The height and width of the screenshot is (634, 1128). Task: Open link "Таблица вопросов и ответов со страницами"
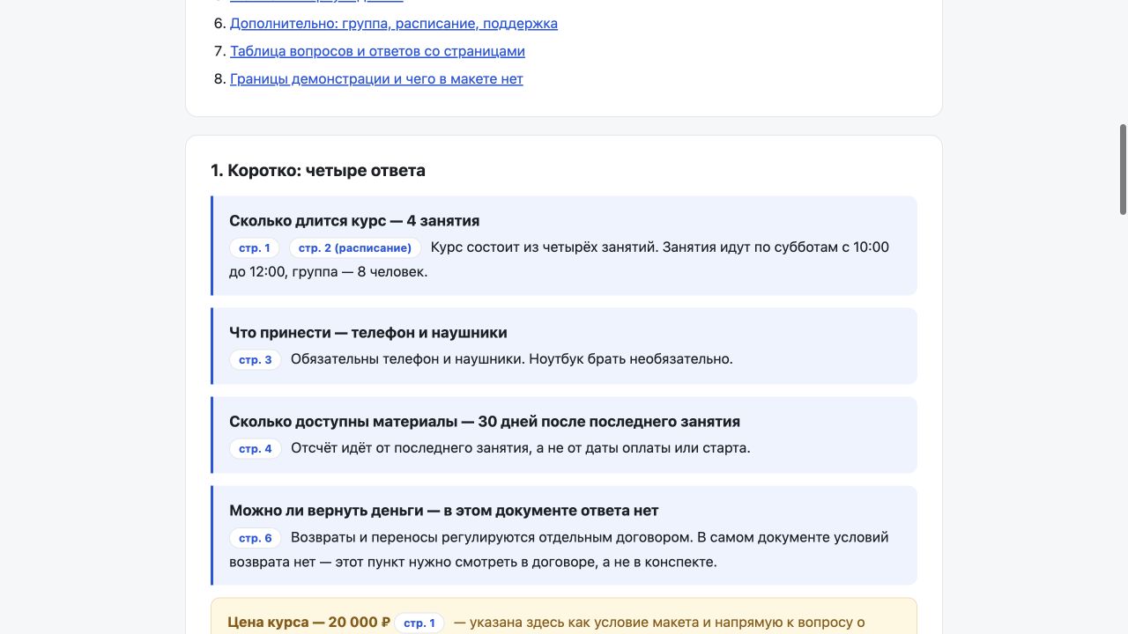[x=377, y=51]
